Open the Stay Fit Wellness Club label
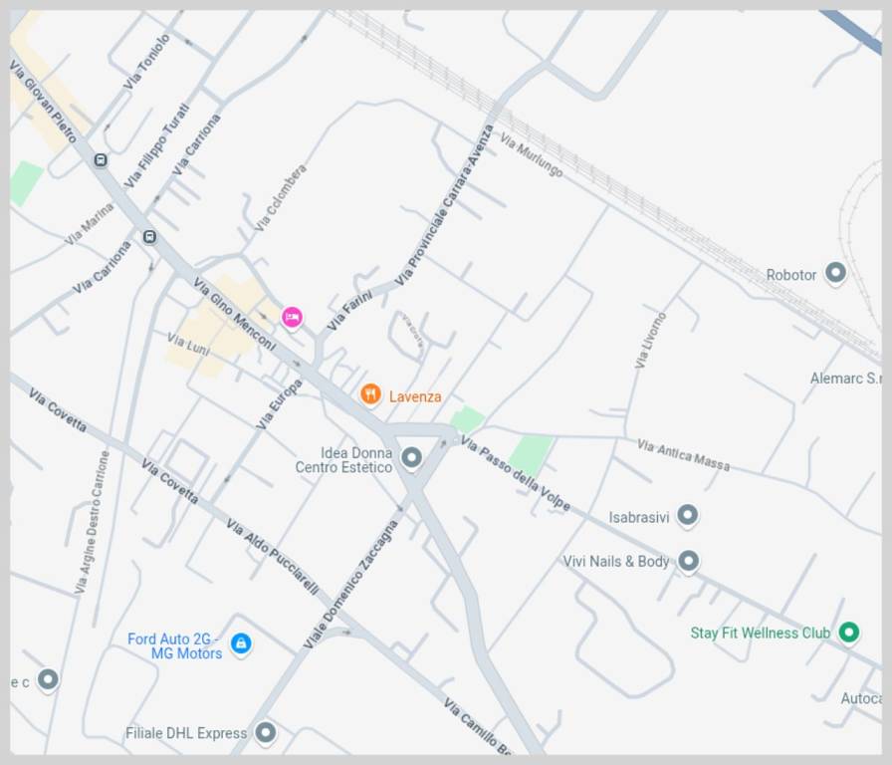This screenshot has width=892, height=765. tap(761, 633)
